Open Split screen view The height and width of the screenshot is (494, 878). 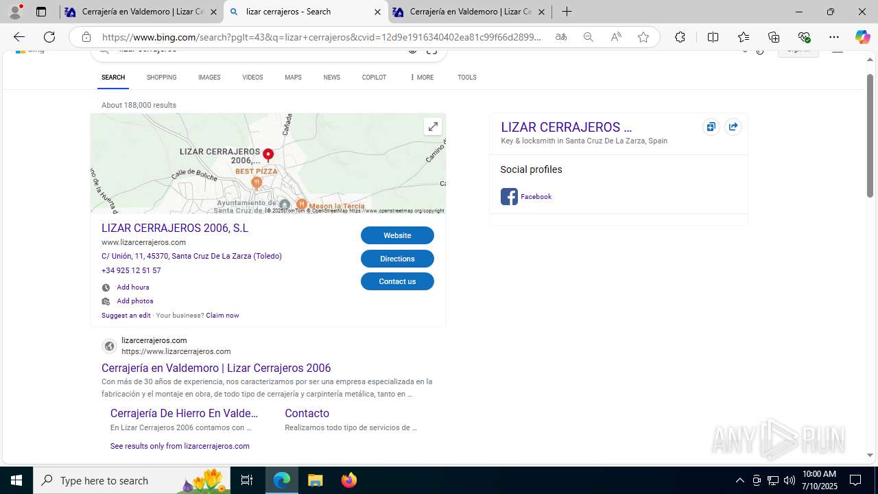coord(713,37)
